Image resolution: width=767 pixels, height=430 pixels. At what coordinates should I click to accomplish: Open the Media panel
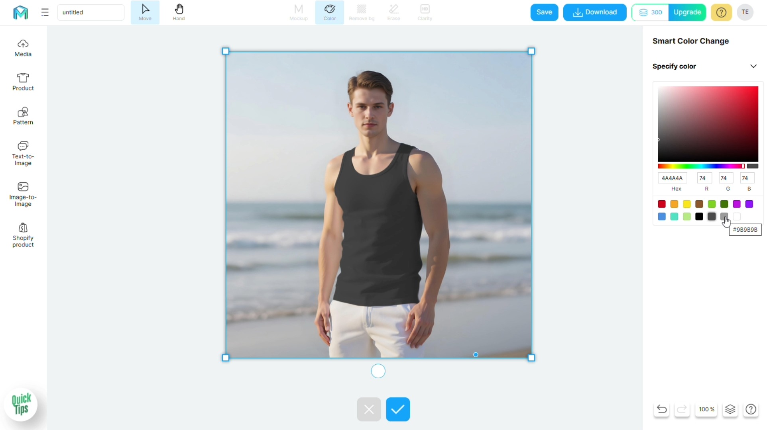(x=23, y=48)
